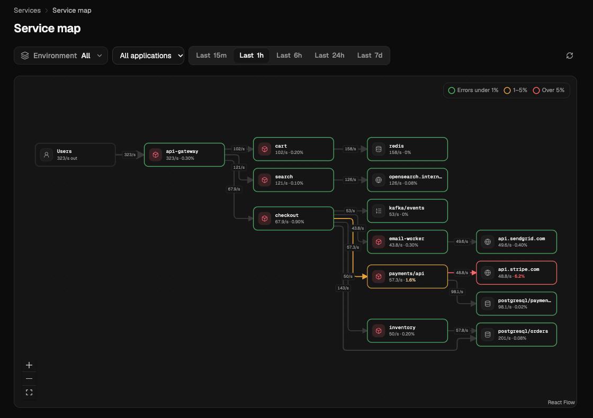
Task: Click the 102/s edge label
Action: coord(239,149)
